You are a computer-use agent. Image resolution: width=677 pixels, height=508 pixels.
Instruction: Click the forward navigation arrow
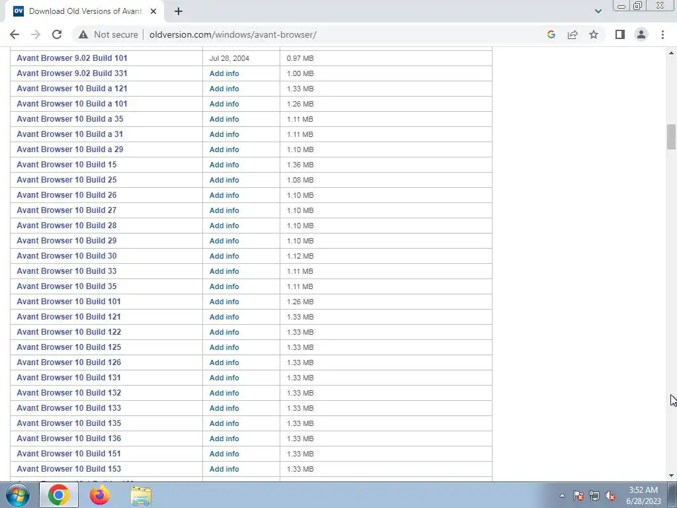click(x=36, y=34)
